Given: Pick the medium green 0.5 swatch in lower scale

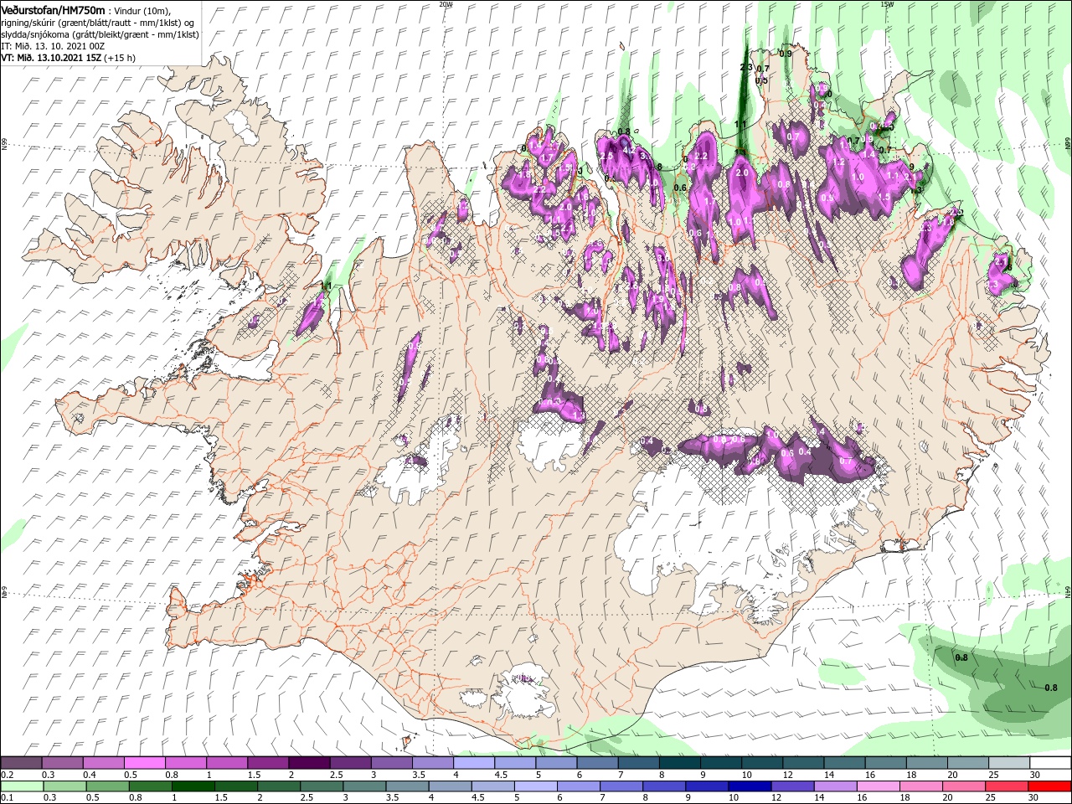Looking at the screenshot, I should 108,786.
